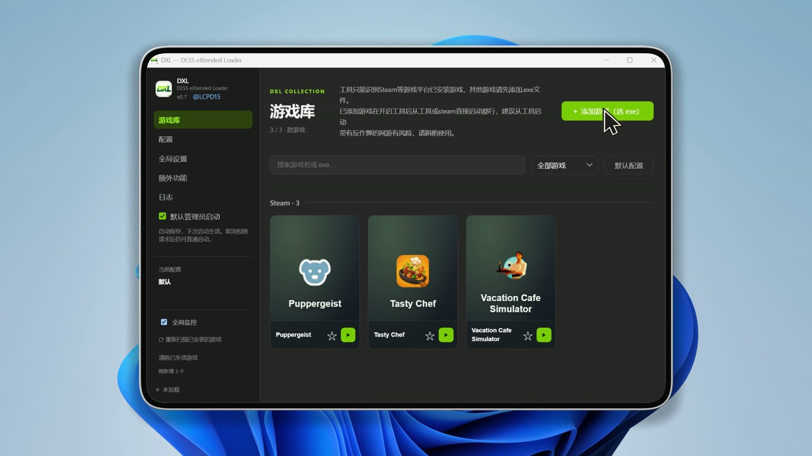Toggle the 全局监控 checkbox
812x456 pixels.
164,322
